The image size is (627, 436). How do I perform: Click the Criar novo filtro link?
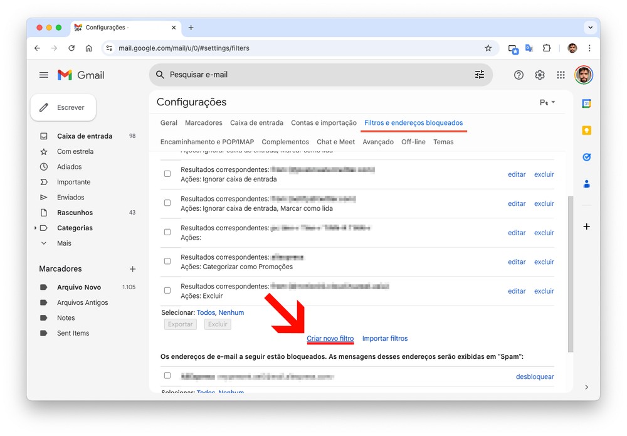tap(330, 339)
